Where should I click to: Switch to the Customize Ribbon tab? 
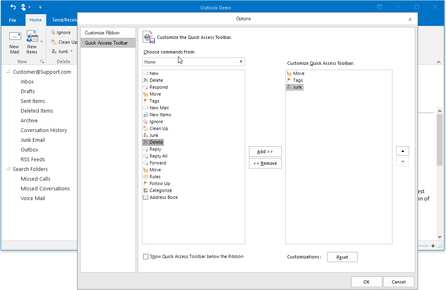102,33
